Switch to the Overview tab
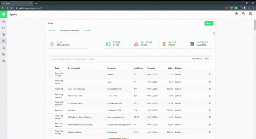The image size is (256, 139). click(x=51, y=31)
